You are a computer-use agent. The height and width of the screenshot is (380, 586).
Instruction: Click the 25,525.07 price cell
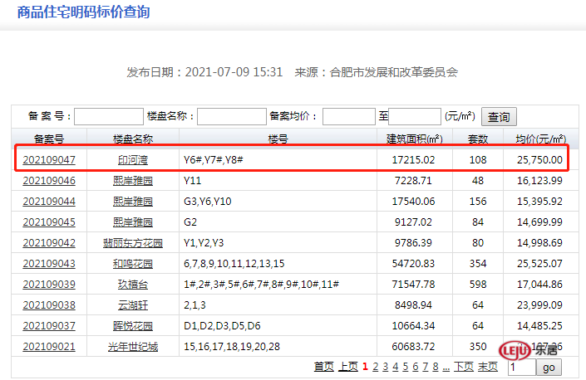(539, 264)
